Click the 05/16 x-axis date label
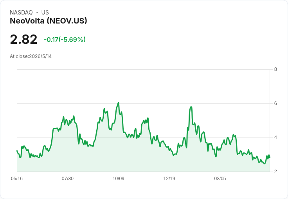Image resolution: width=288 pixels, height=199 pixels. (17, 179)
